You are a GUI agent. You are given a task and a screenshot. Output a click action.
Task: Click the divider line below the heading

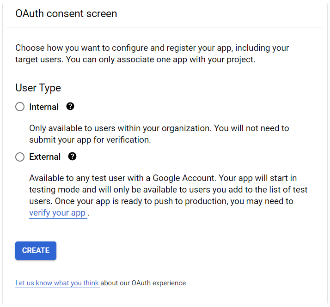[x=165, y=28]
